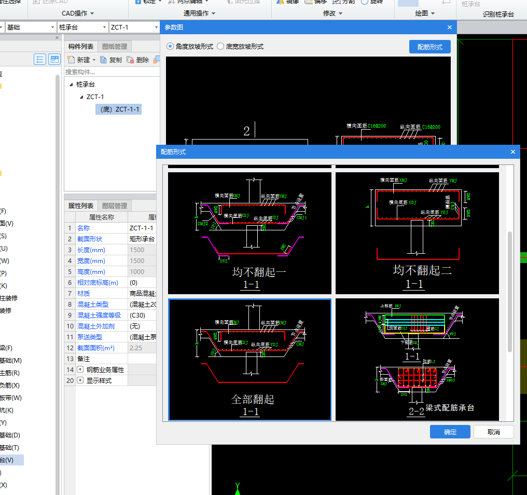Click the 截面面积(m²) property name
Viewport: 527px width, 495px height.
pyautogui.click(x=96, y=348)
